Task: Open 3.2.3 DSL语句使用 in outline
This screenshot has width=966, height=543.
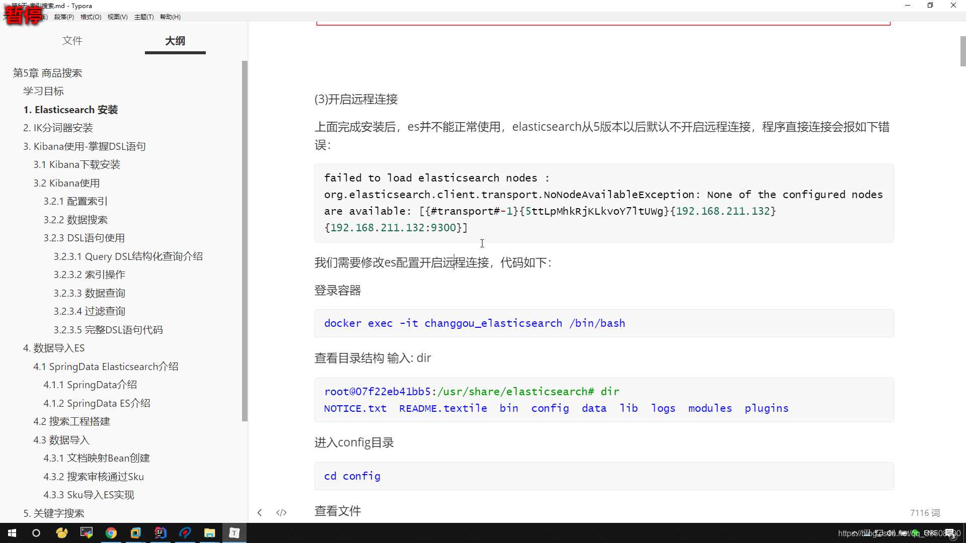Action: [x=84, y=238]
